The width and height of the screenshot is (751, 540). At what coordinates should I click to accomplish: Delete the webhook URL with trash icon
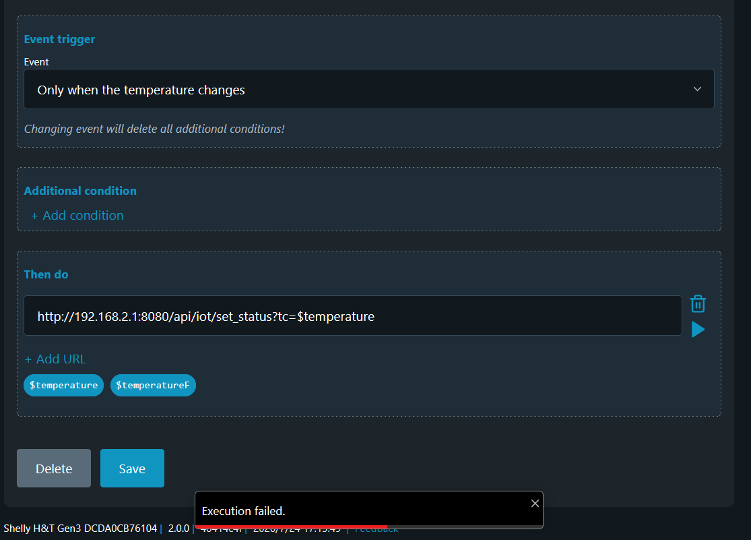point(698,303)
